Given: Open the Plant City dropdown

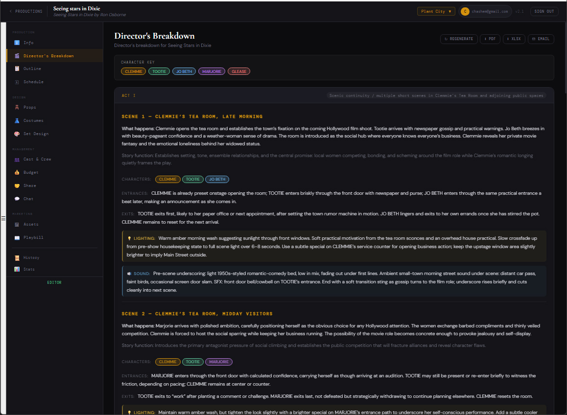Looking at the screenshot, I should pyautogui.click(x=436, y=12).
